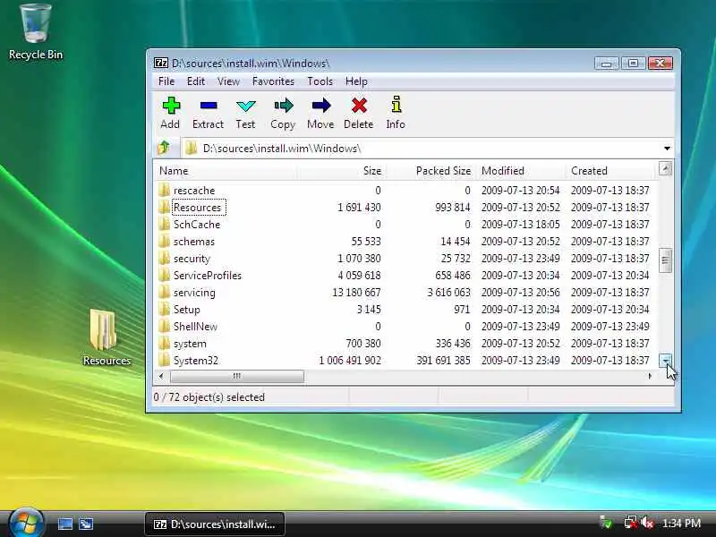The height and width of the screenshot is (537, 716).
Task: Open the File menu
Action: [166, 81]
